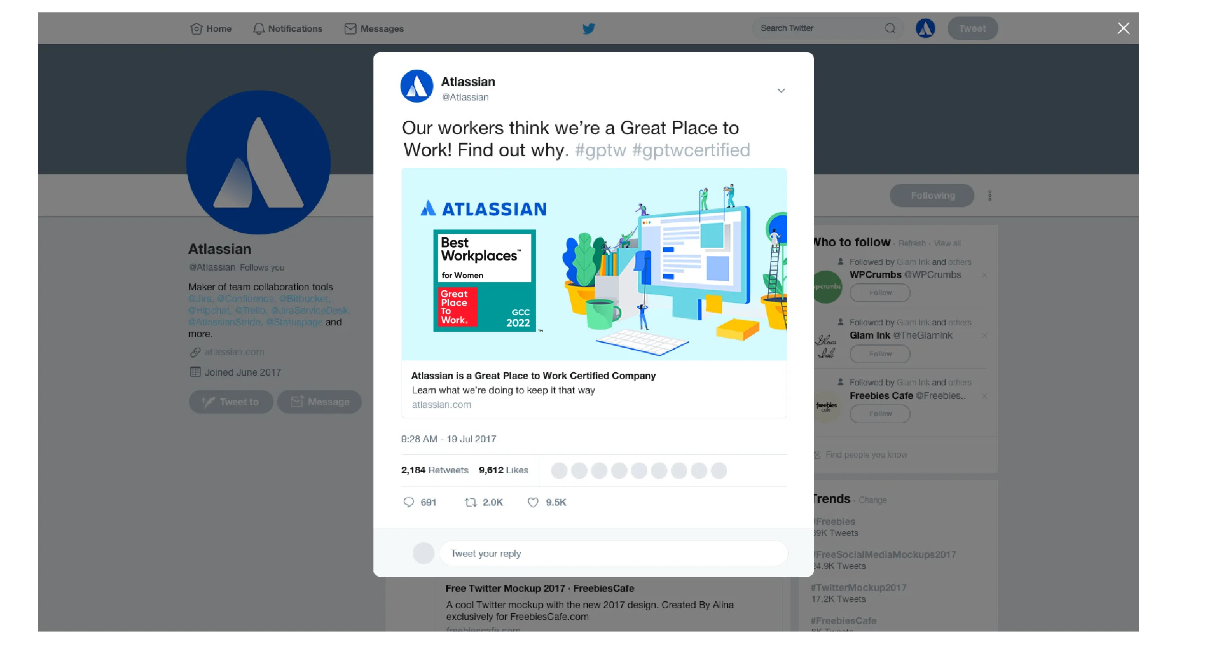Click the Tweet to button
Viewport: 1209px width, 656px height.
point(231,402)
